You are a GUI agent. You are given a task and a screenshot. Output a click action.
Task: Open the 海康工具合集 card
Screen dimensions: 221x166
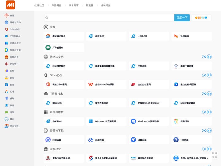tap(192, 66)
